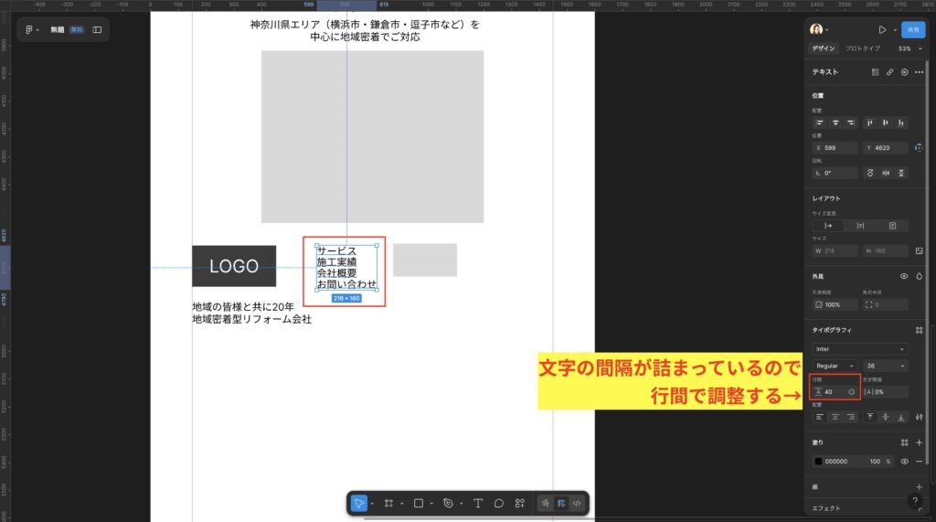This screenshot has height=522, width=936.
Task: Select the Frame tool in bottom toolbar
Action: pyautogui.click(x=388, y=503)
